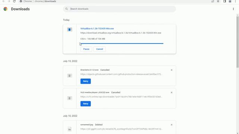Click the struck-through unnamed.jpg name
The height and width of the screenshot is (134, 239).
click(x=87, y=125)
